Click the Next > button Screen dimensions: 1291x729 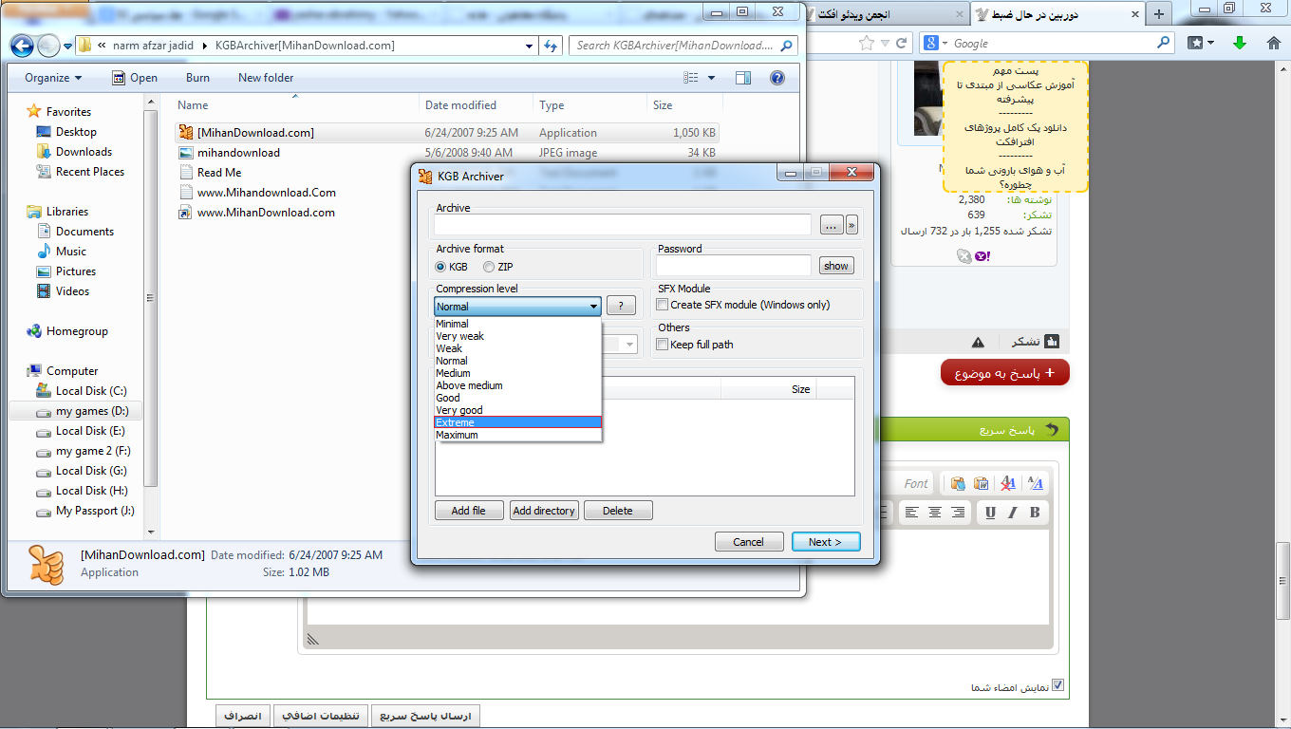[826, 542]
